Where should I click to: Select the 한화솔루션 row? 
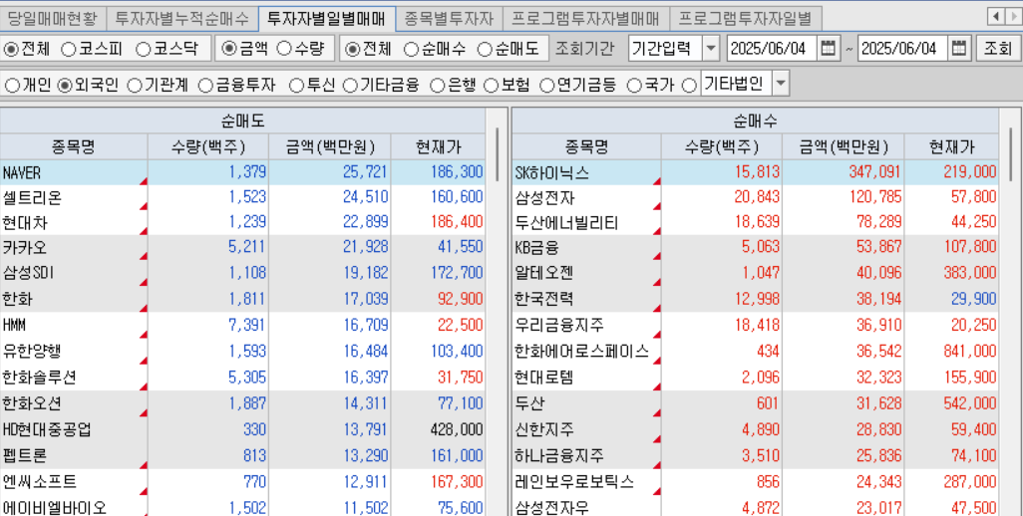pos(242,378)
